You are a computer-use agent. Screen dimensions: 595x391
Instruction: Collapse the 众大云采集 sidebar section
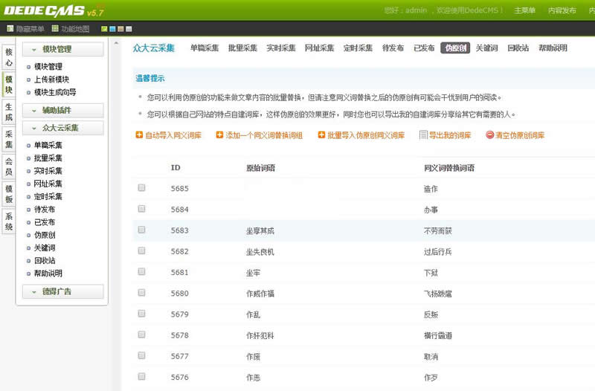[x=35, y=128]
